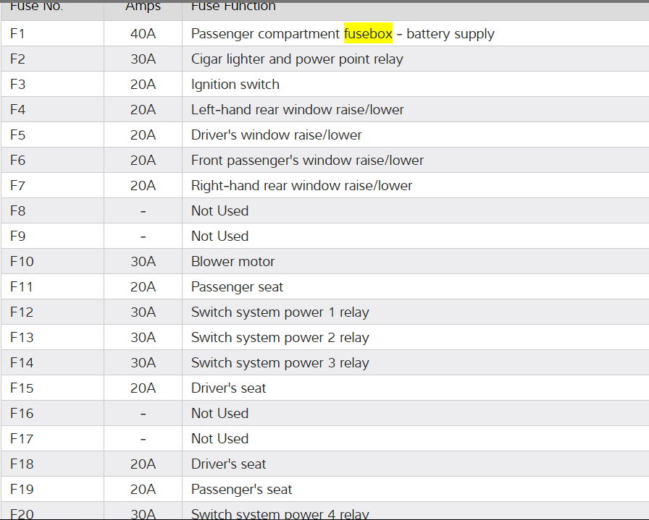Image resolution: width=649 pixels, height=520 pixels.
Task: Click "Switch system power 2 relay" text
Action: 280,338
